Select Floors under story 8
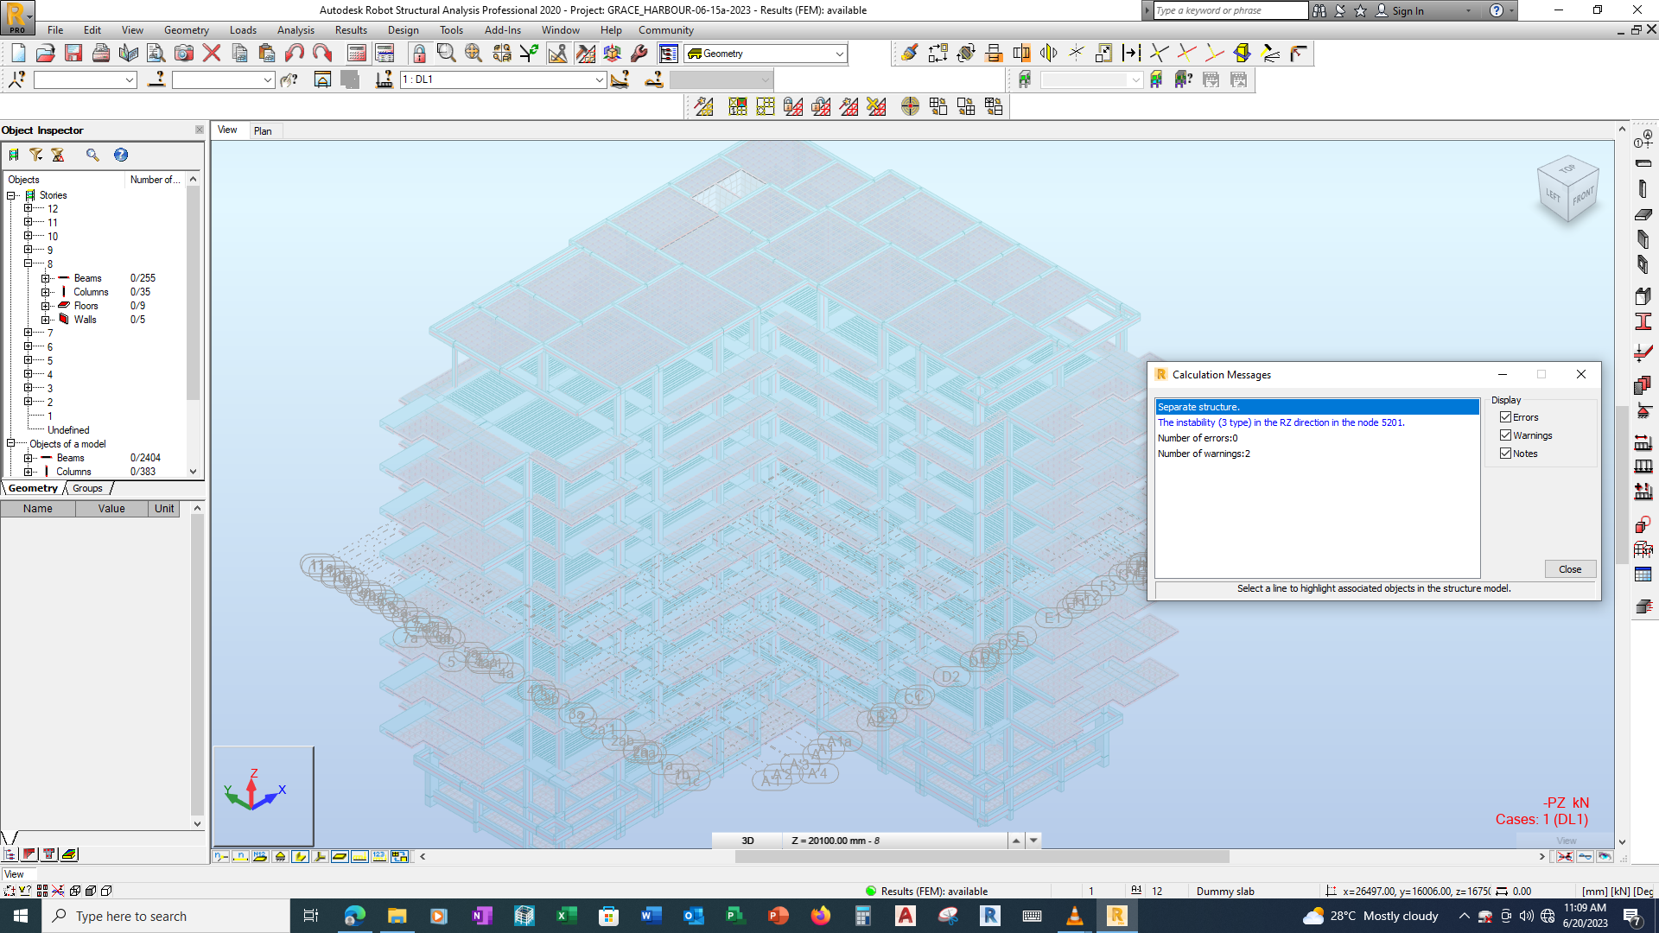1659x933 pixels. click(x=86, y=306)
